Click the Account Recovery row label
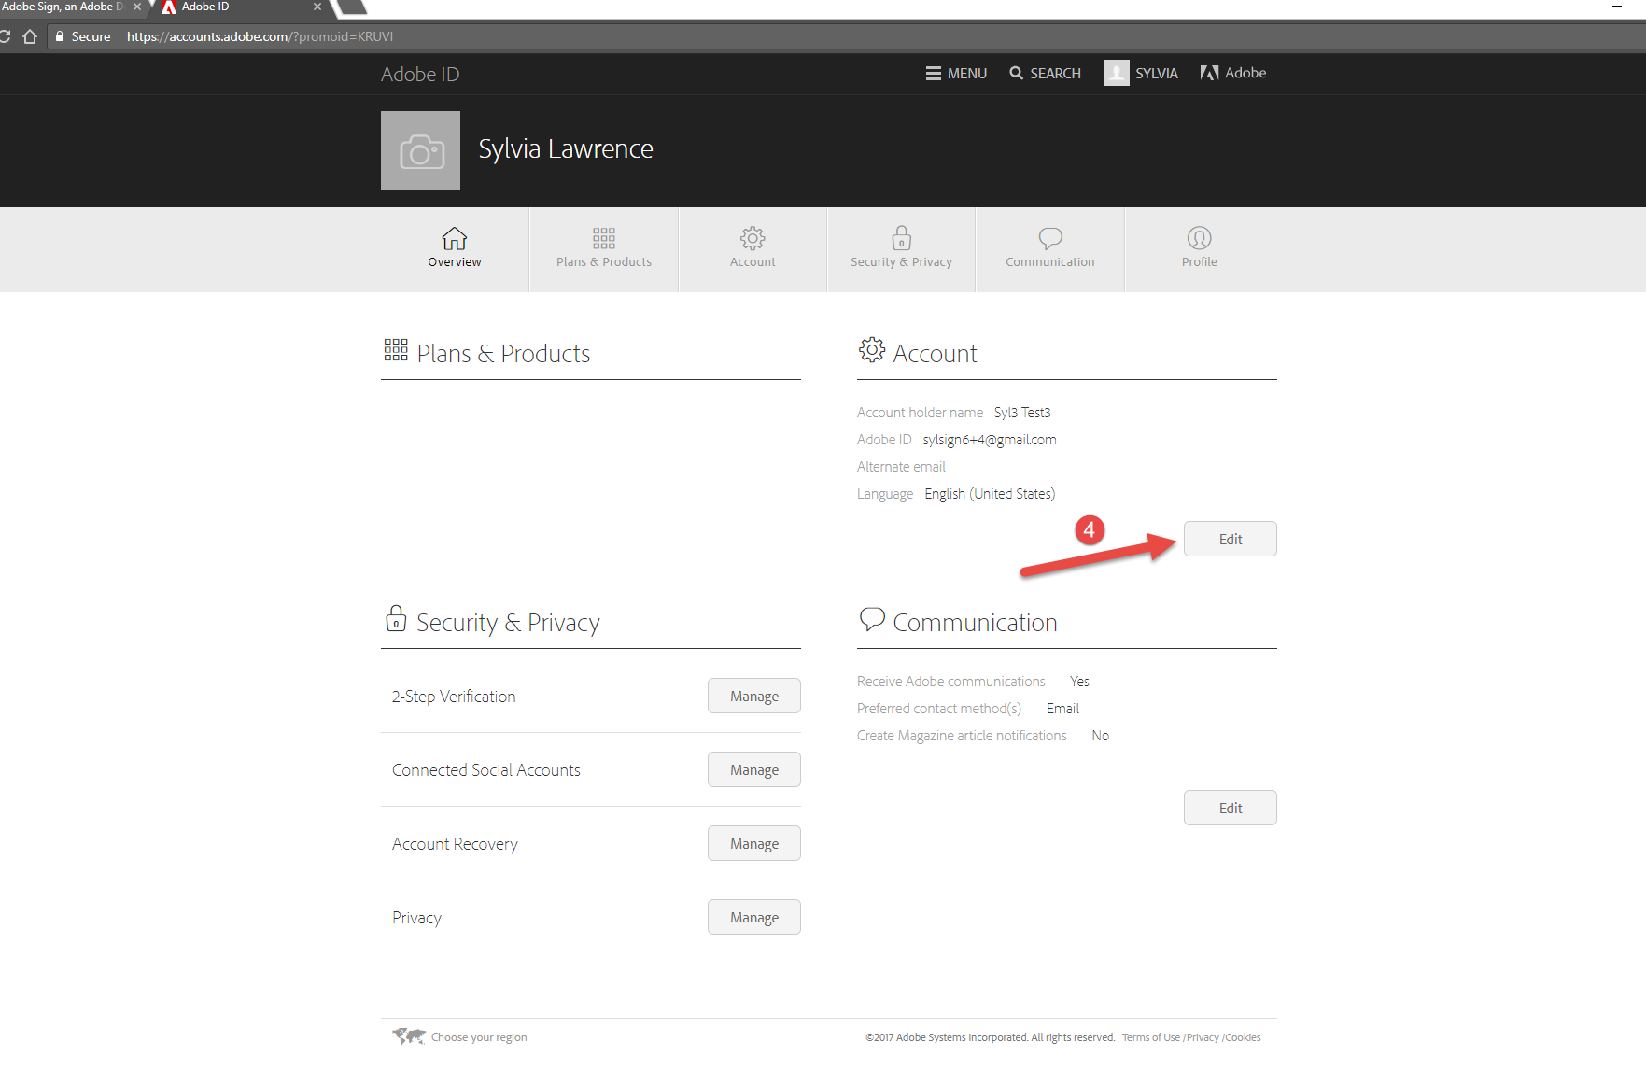Screen dimensions: 1646x1070 [x=455, y=844]
